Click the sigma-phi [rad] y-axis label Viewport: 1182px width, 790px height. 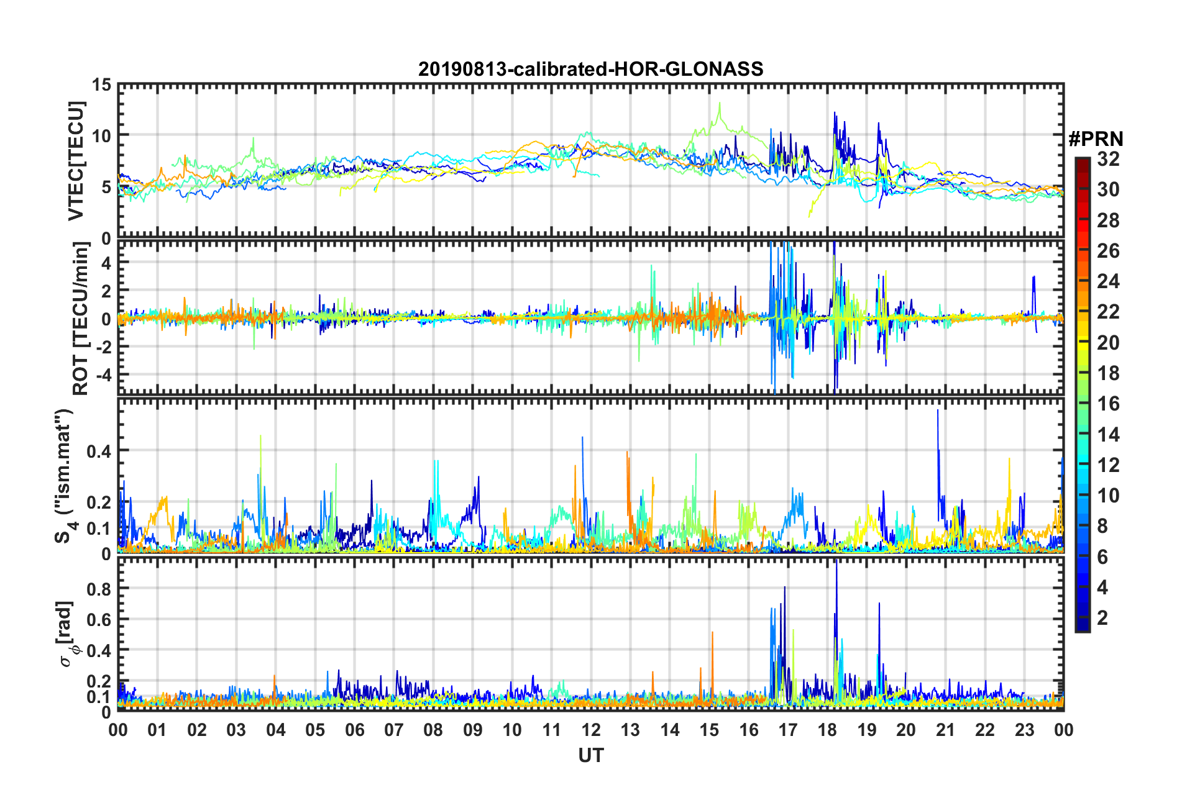tap(67, 633)
